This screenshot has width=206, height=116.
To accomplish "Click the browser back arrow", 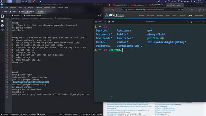I will tap(106, 10).
